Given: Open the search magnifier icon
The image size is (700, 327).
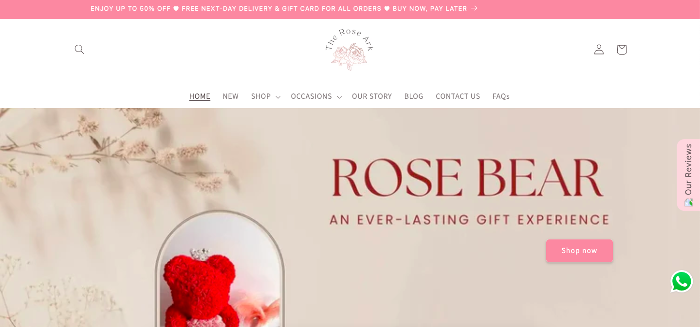Looking at the screenshot, I should [79, 49].
